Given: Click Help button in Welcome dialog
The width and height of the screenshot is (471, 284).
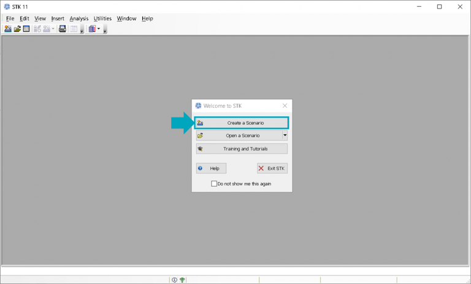Looking at the screenshot, I should [x=211, y=168].
